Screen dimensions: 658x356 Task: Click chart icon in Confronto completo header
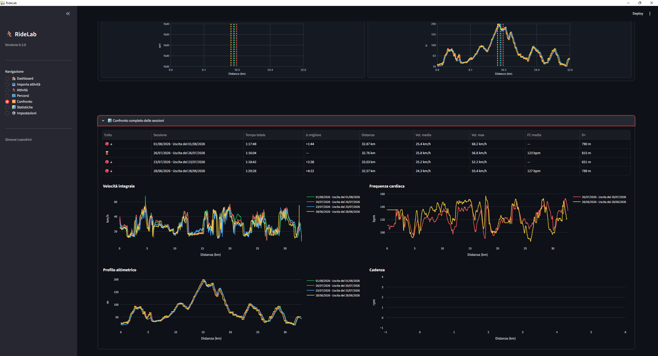point(110,120)
